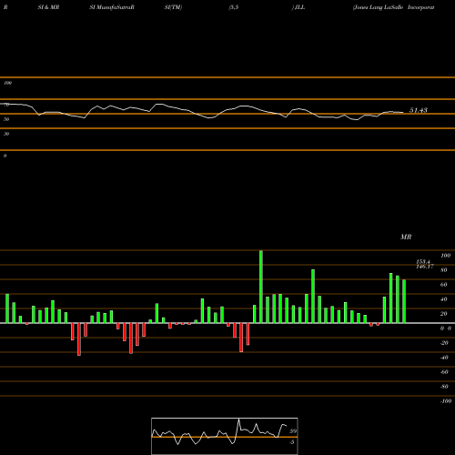
Task: Click the 80 label on the MR right axis
Action: coord(444,270)
